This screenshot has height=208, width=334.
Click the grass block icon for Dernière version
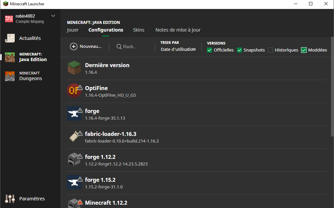[74, 68]
